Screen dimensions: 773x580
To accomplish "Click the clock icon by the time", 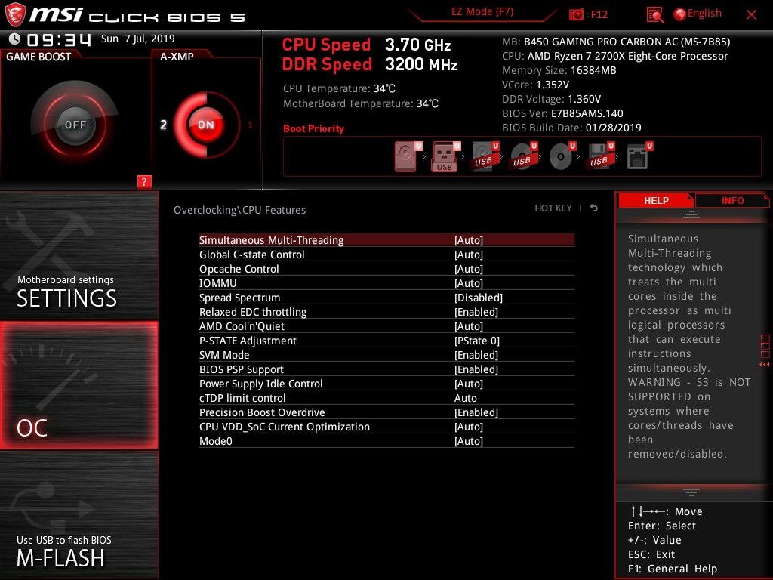I will pos(14,39).
